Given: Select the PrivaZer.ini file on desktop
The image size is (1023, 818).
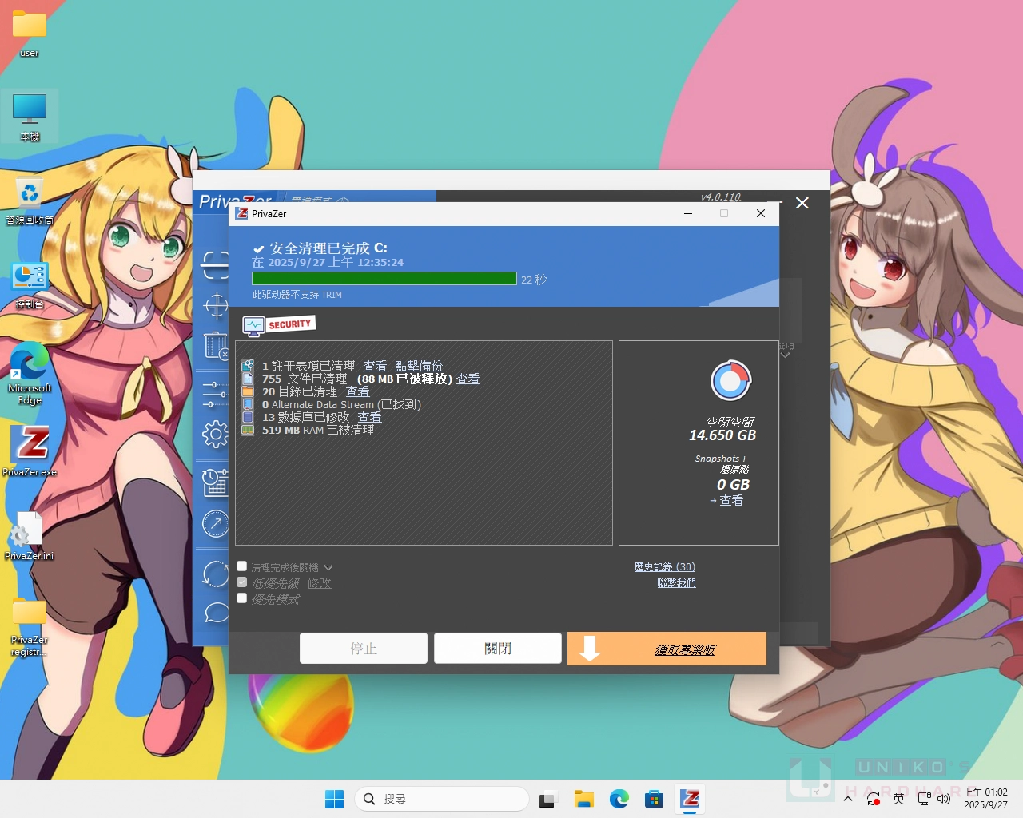Looking at the screenshot, I should 30,535.
